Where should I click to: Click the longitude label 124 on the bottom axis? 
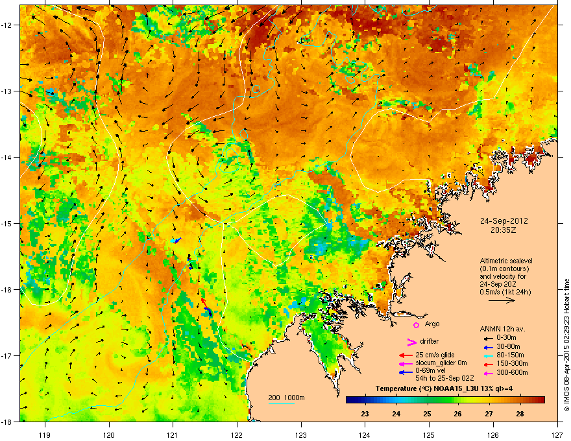(365, 435)
